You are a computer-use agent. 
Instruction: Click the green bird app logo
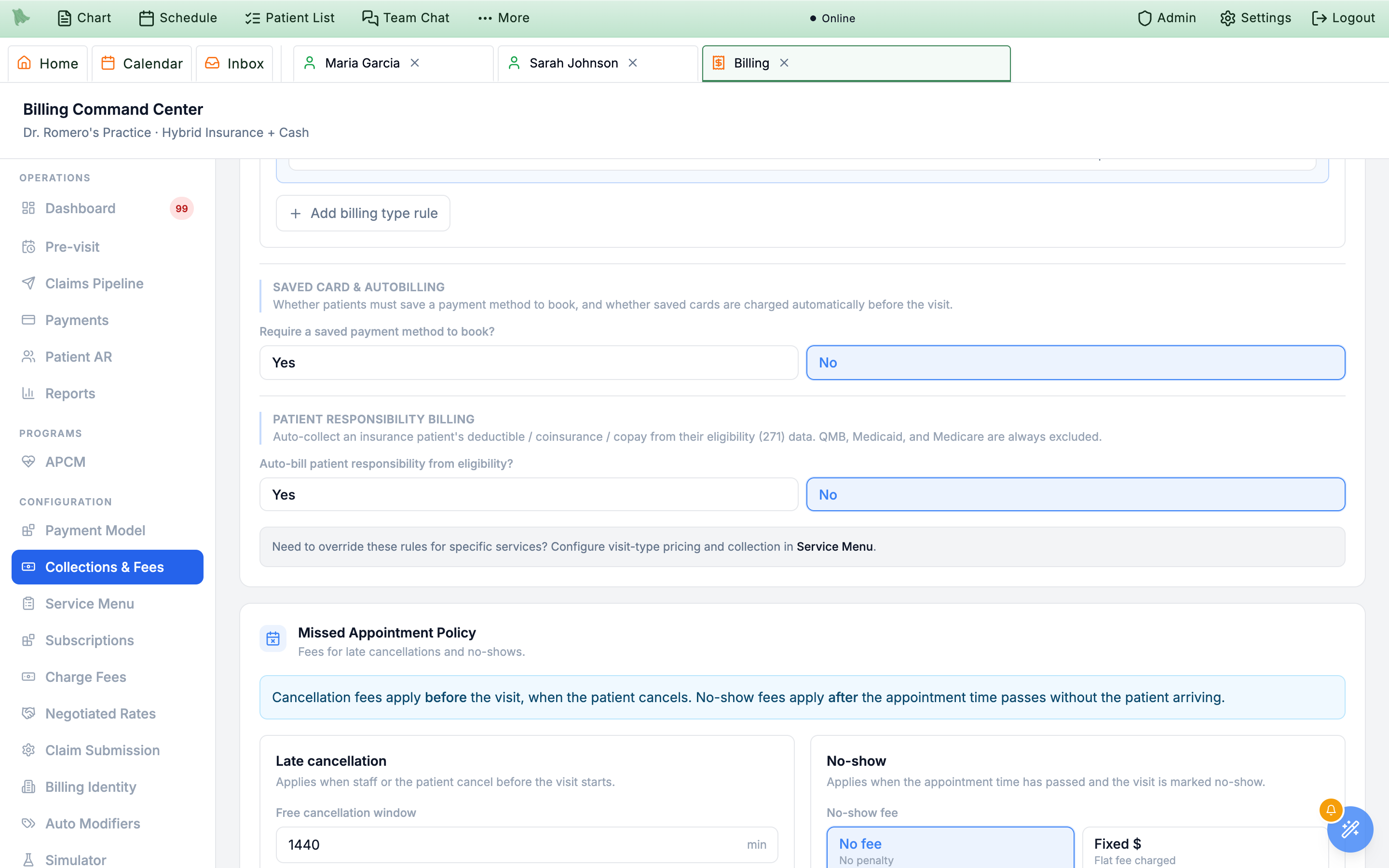(x=21, y=18)
